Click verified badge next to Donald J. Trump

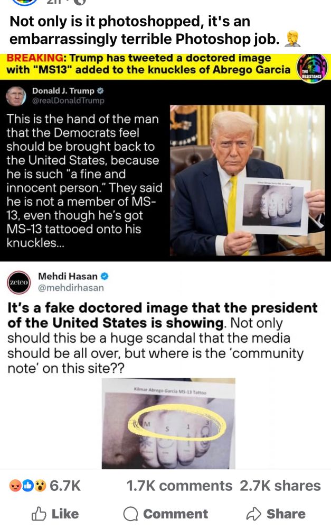100,91
